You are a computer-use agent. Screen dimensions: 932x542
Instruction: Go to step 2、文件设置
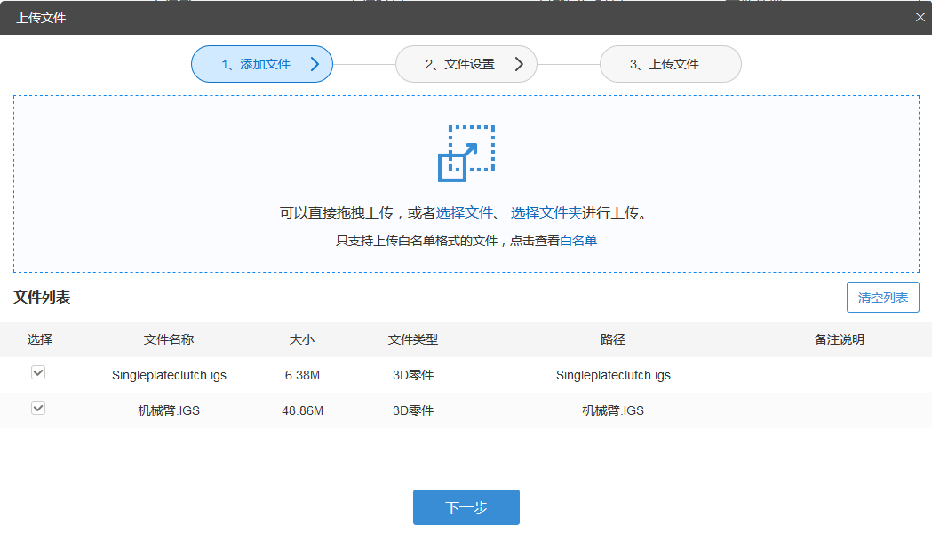tap(466, 64)
